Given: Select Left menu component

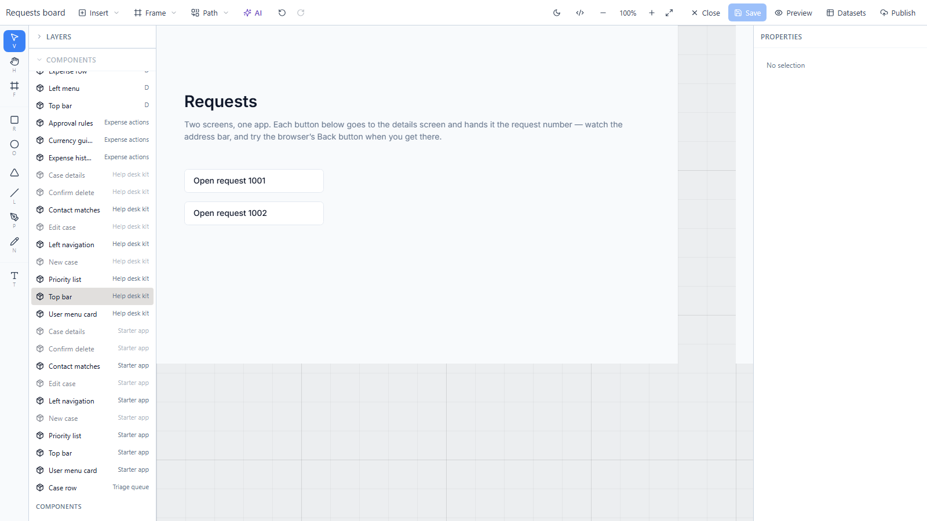Looking at the screenshot, I should pyautogui.click(x=93, y=88).
